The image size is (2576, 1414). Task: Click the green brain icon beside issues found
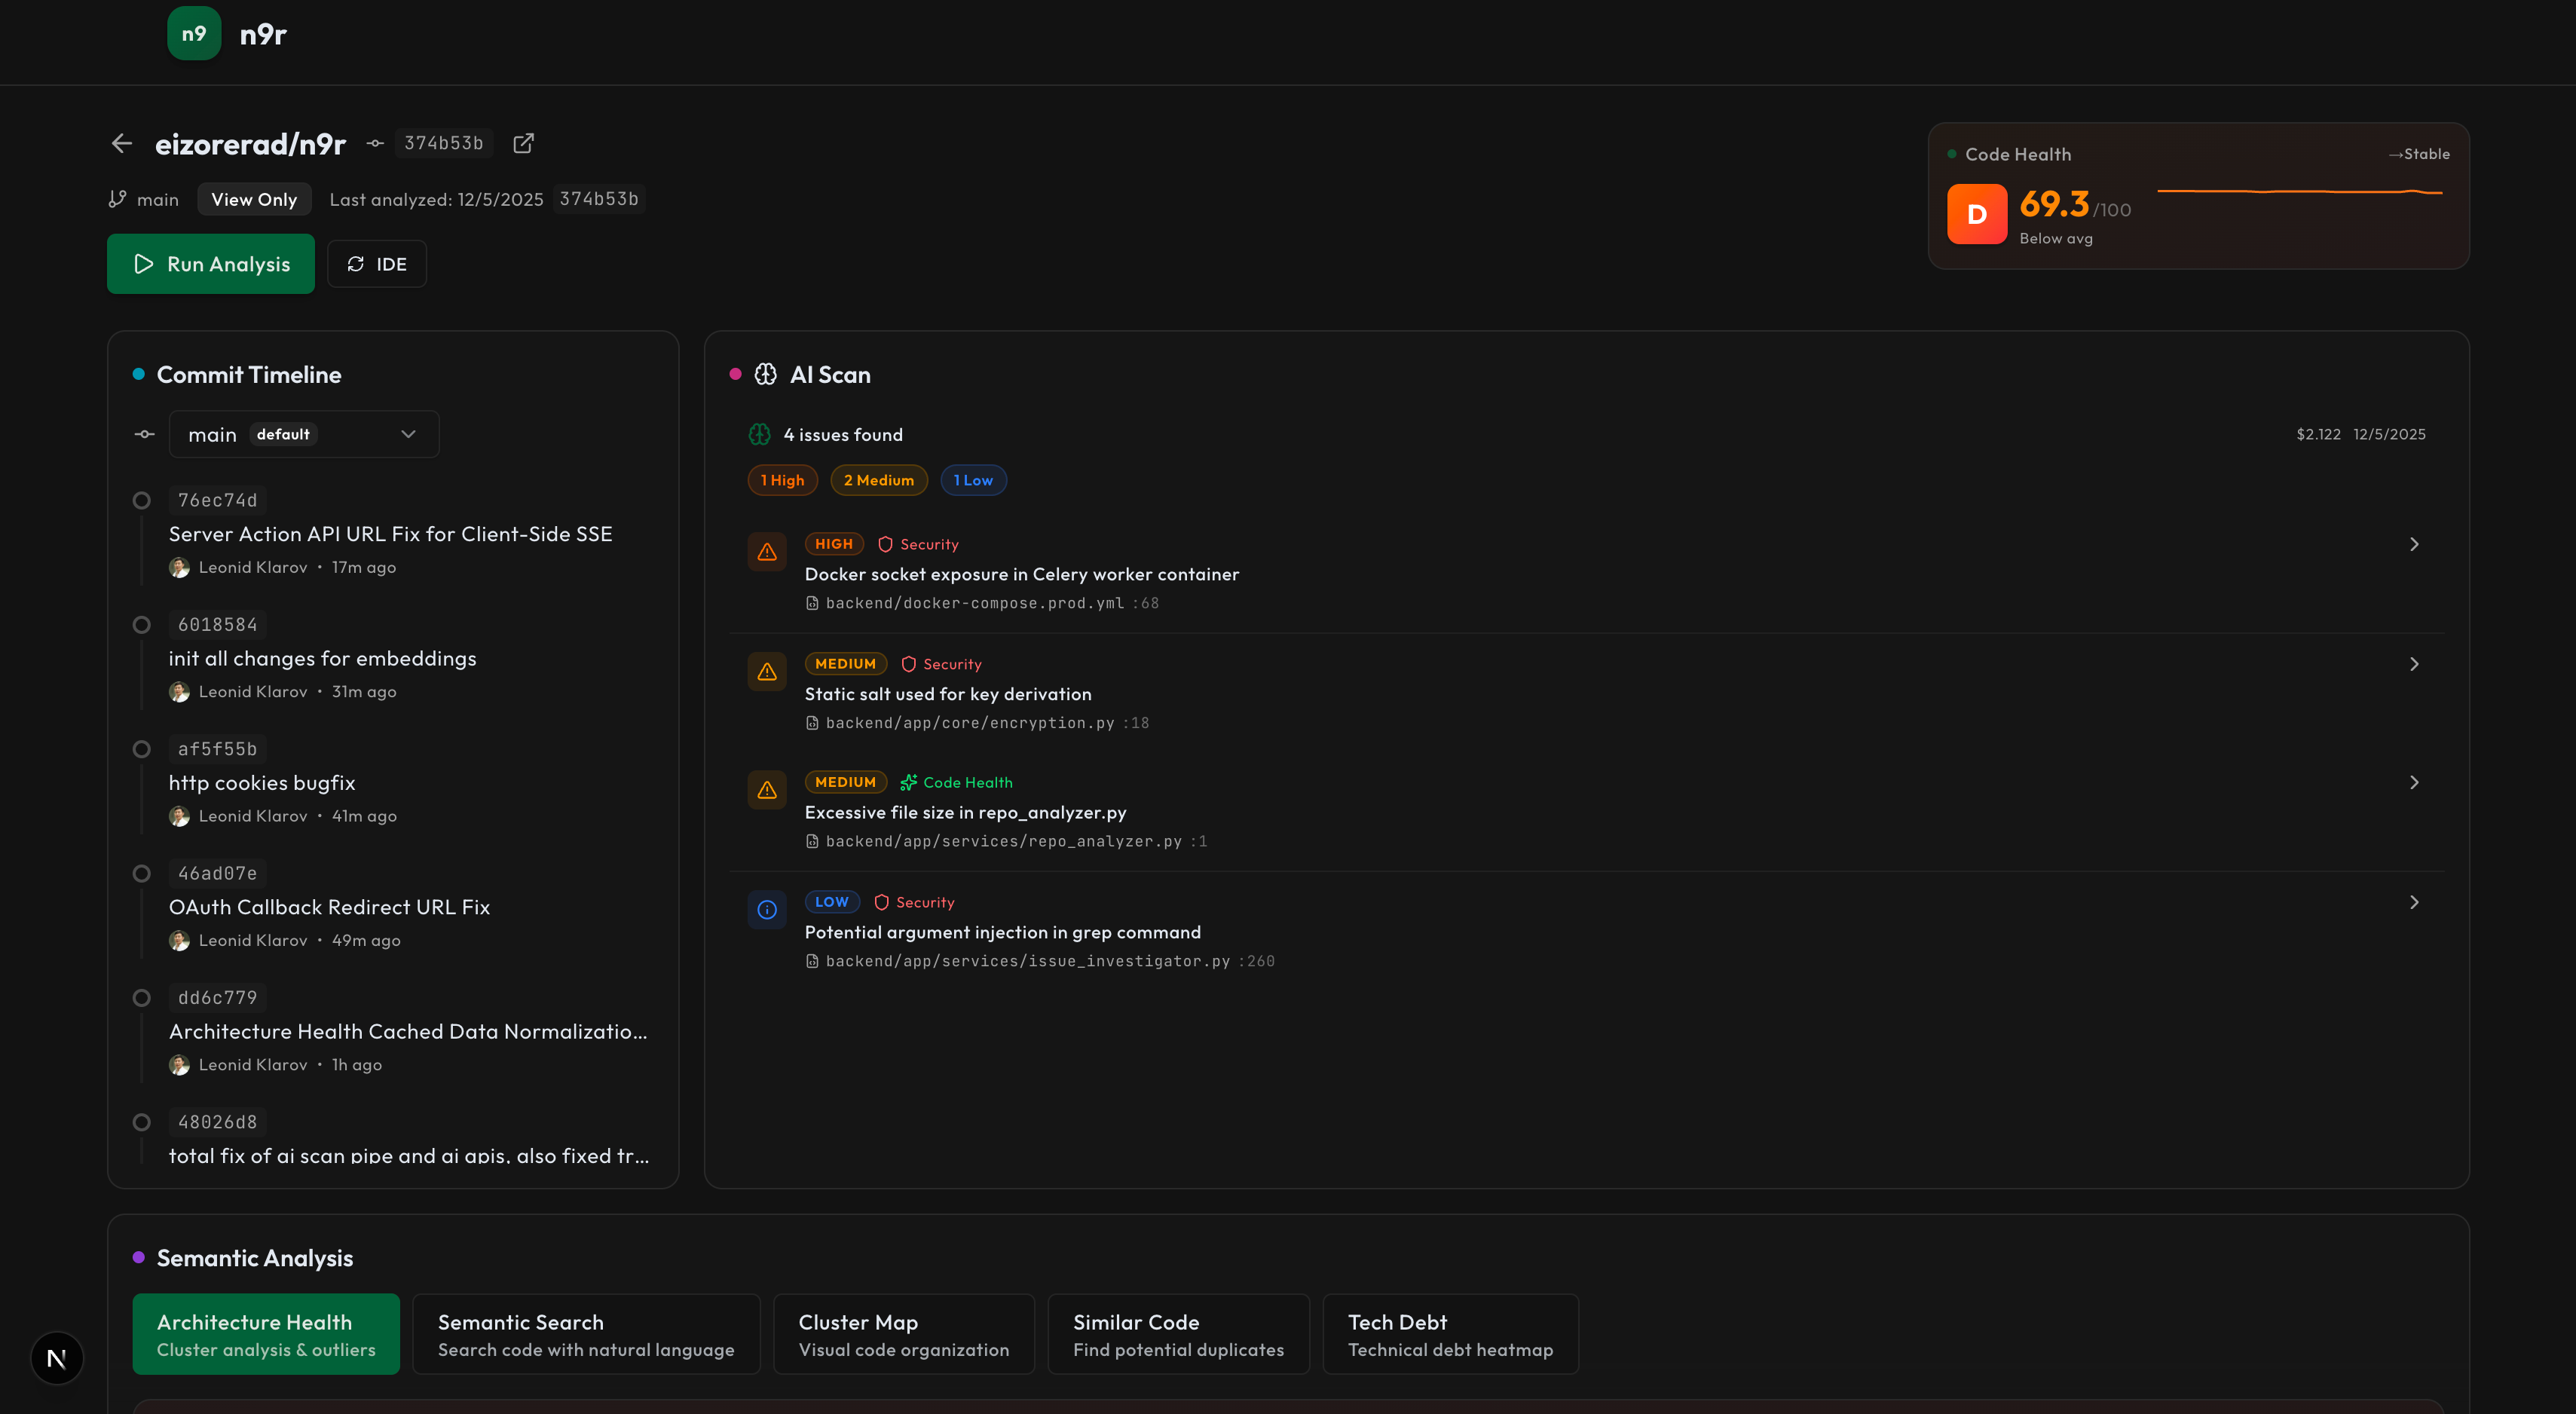[x=760, y=434]
